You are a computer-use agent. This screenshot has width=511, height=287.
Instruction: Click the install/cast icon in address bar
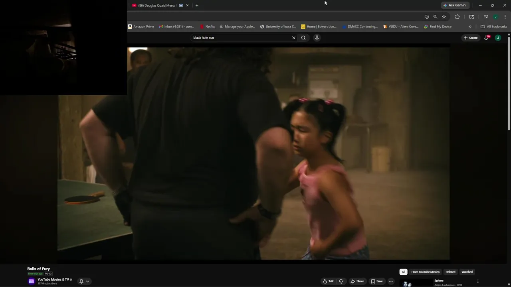coord(427,17)
